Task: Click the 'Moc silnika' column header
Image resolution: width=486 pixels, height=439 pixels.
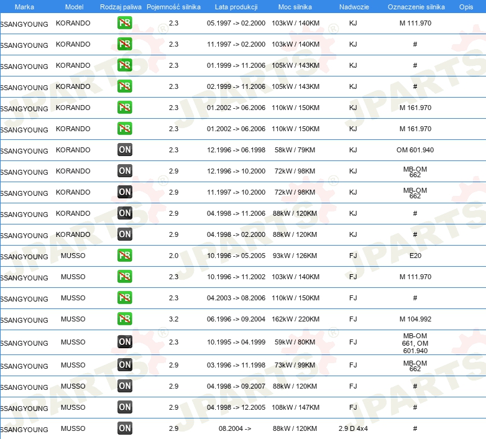Action: point(295,6)
